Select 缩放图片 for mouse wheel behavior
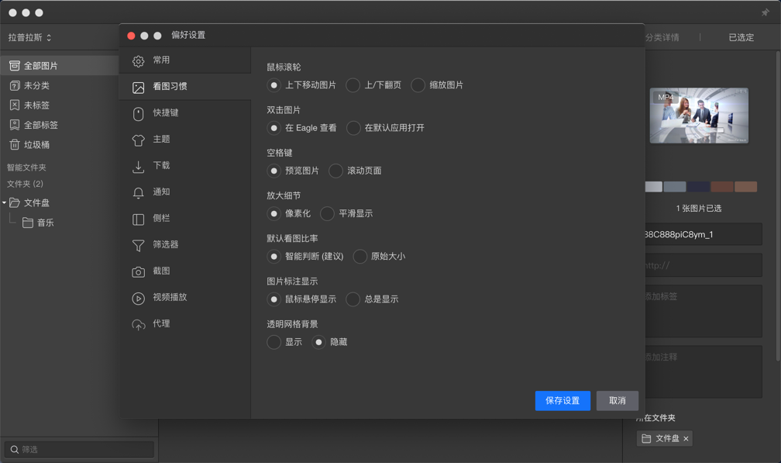 tap(418, 85)
